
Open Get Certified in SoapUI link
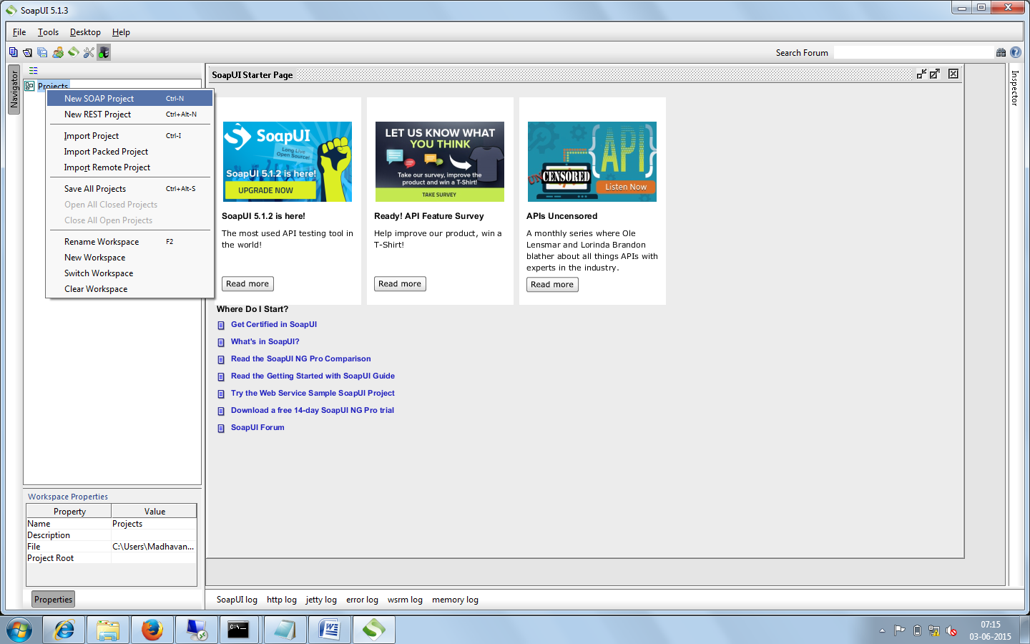(x=274, y=325)
